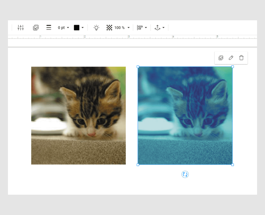Open the recolor lightbulb tool
265x215 pixels.
point(96,28)
